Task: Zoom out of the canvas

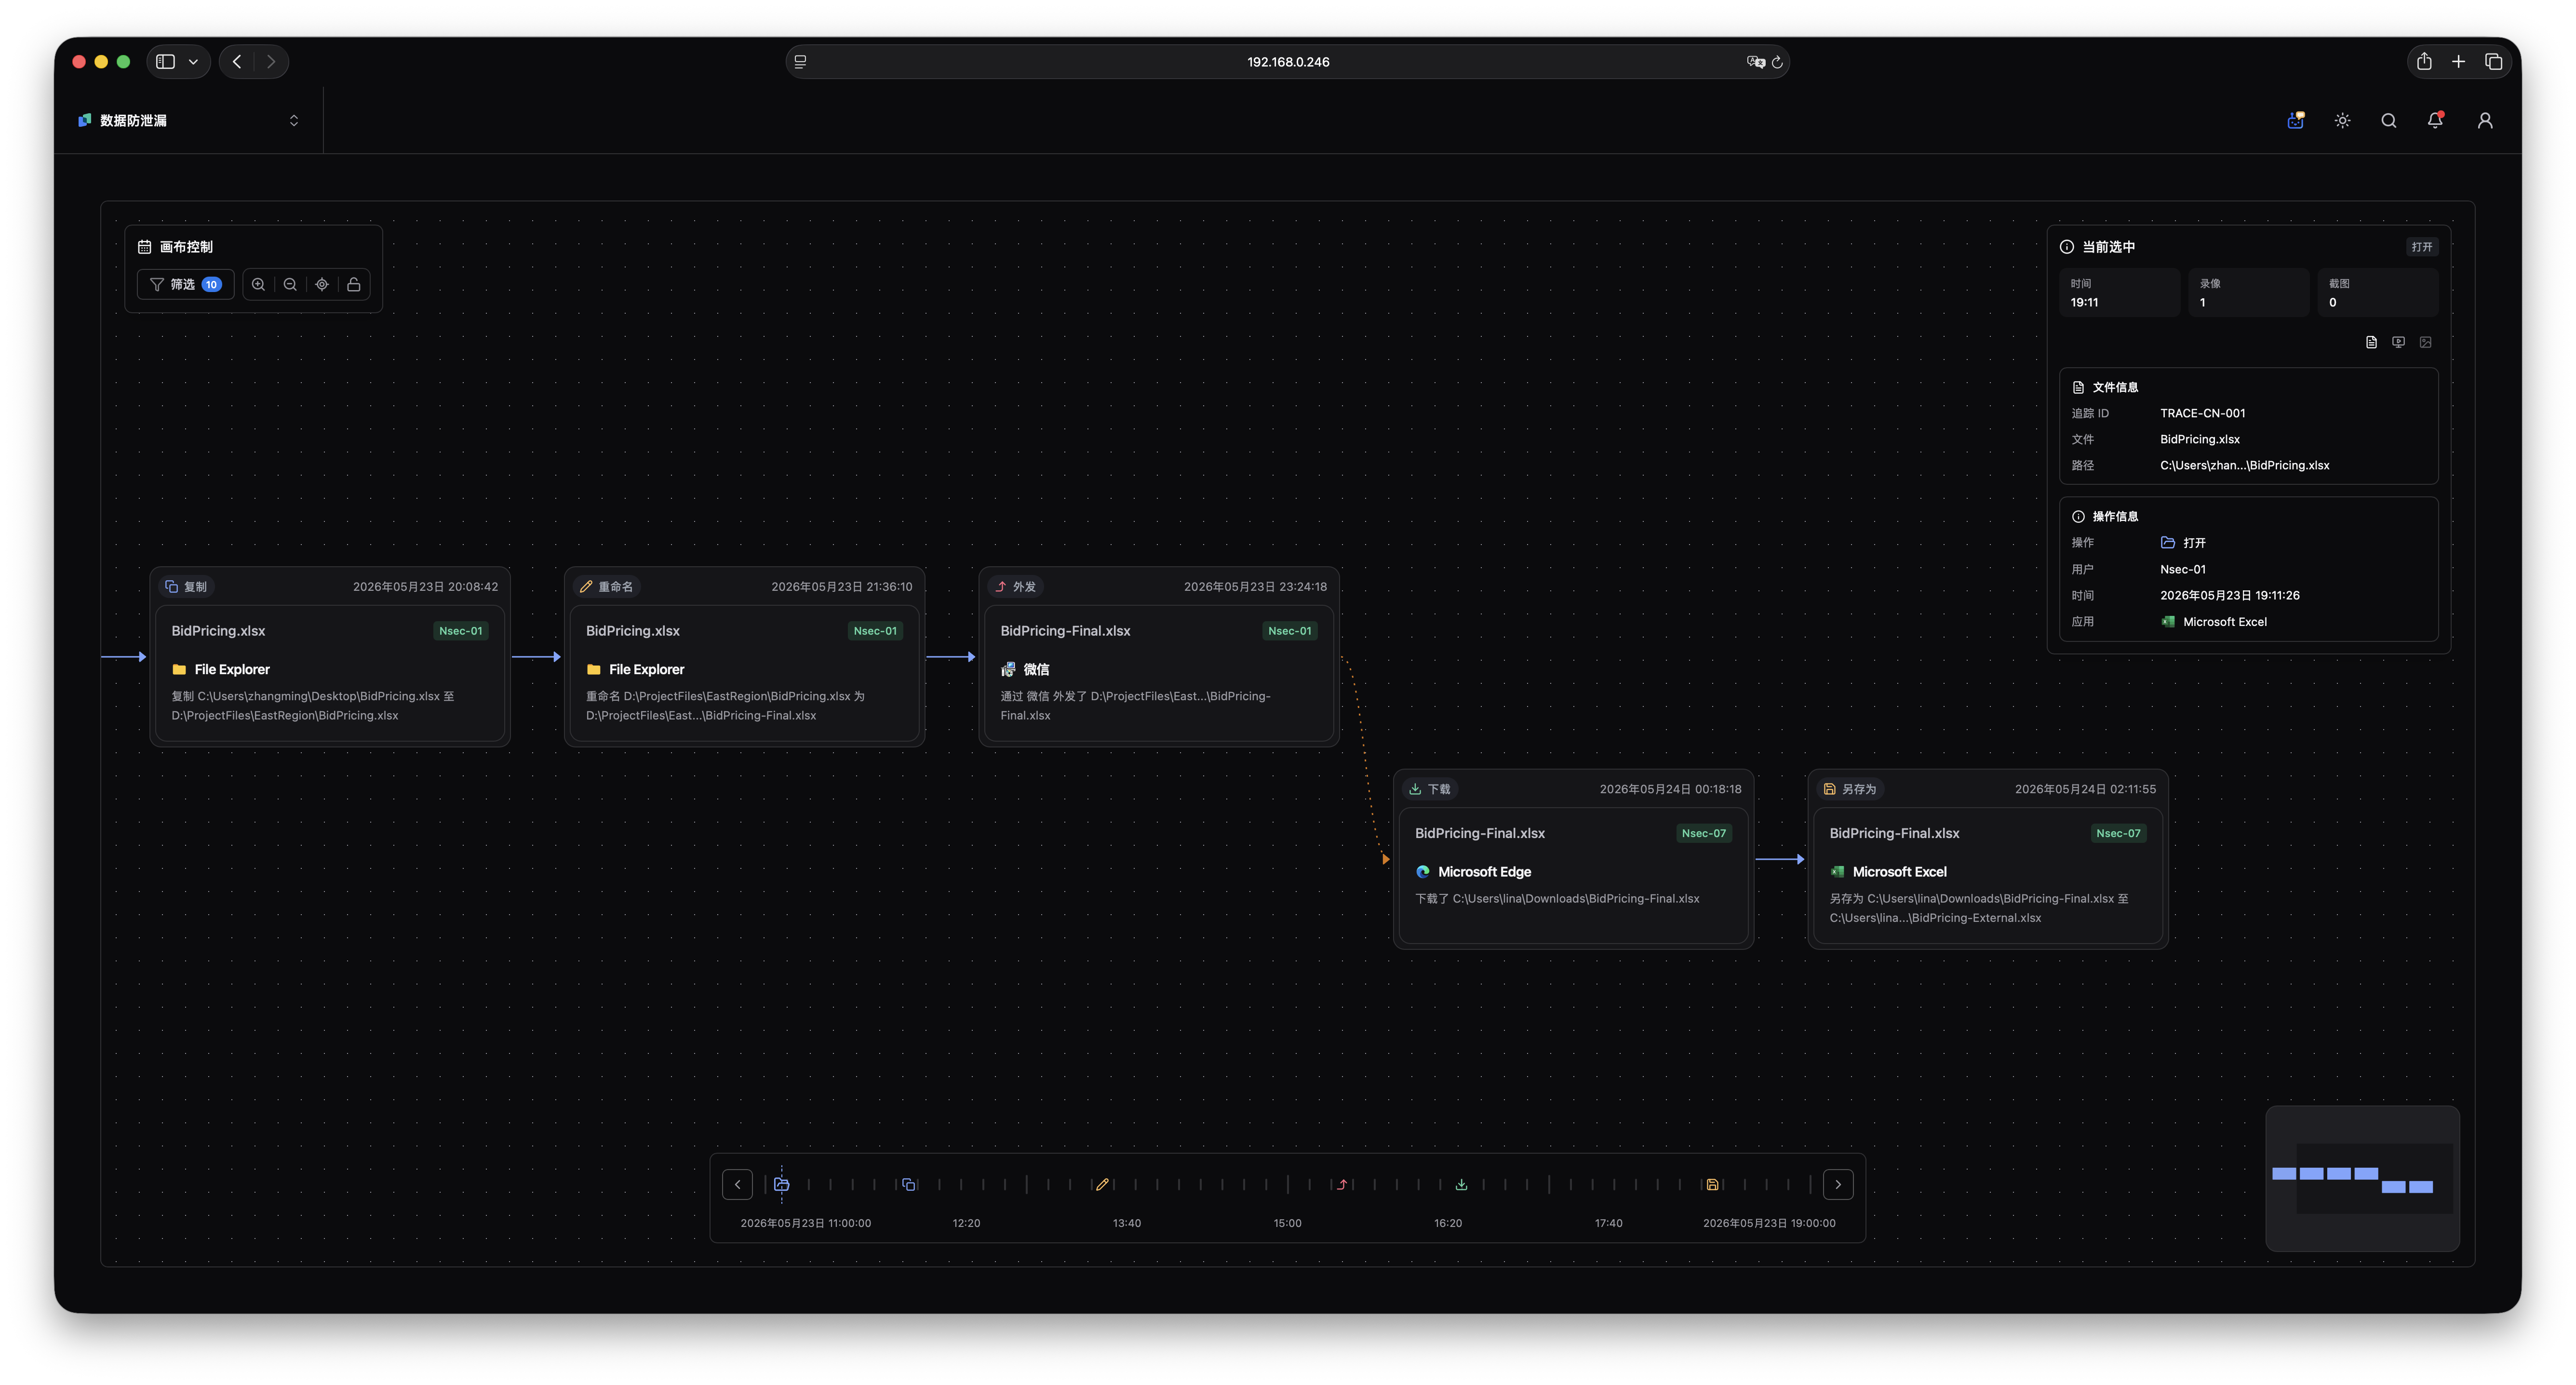Action: [x=290, y=284]
